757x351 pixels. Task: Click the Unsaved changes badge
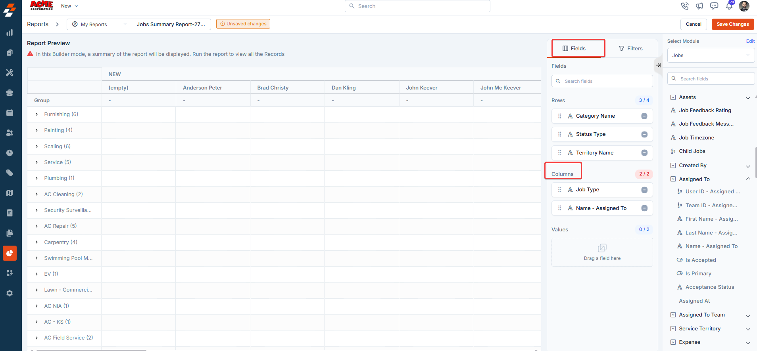tap(243, 24)
